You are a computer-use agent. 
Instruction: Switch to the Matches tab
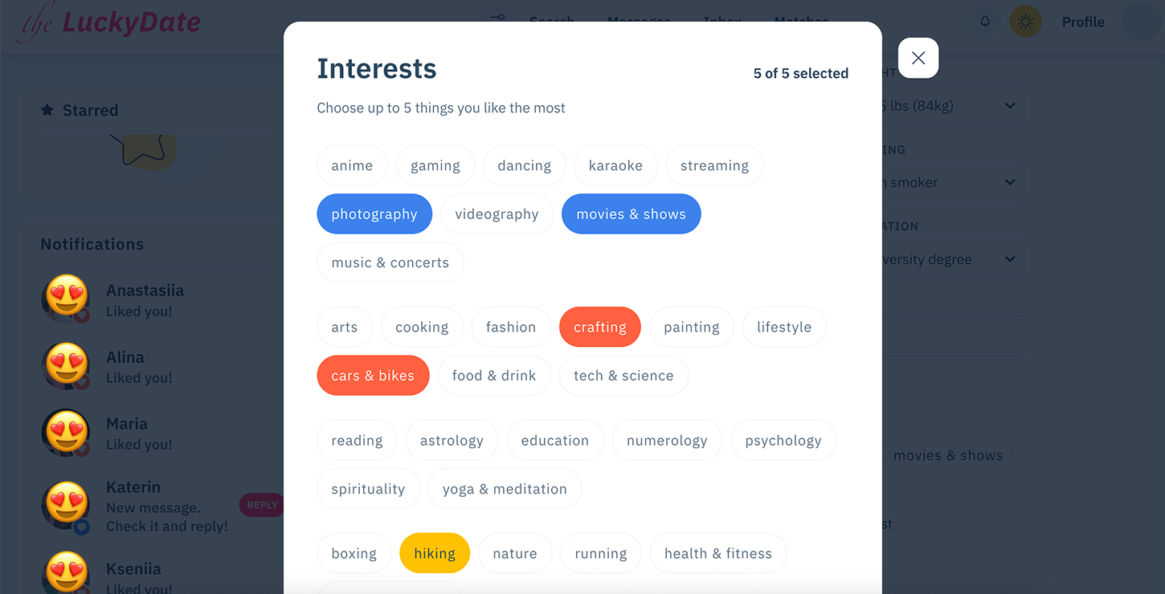pyautogui.click(x=801, y=22)
